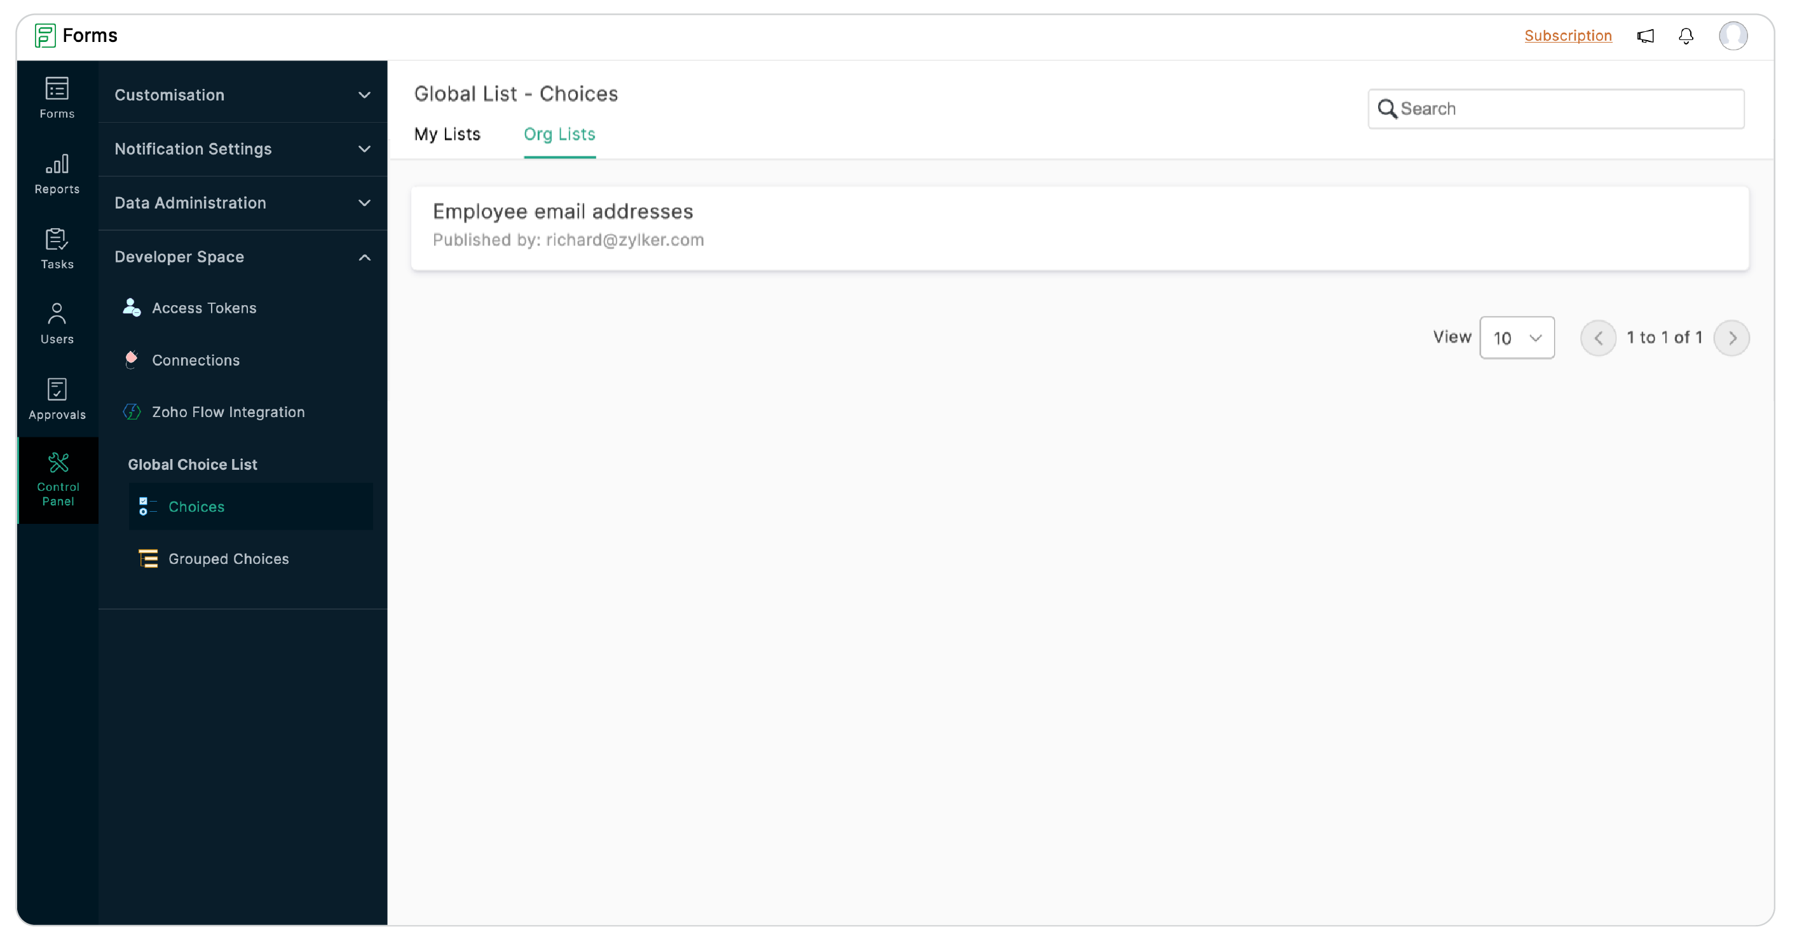Screen dimensions: 1797x946
Task: Open the Grouped Choices list
Action: click(x=227, y=558)
